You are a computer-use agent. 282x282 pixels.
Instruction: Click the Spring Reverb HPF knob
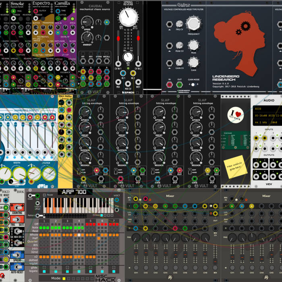tap(128, 56)
